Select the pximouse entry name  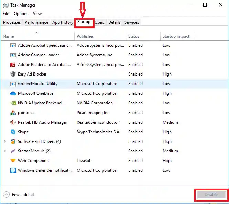[26, 113]
